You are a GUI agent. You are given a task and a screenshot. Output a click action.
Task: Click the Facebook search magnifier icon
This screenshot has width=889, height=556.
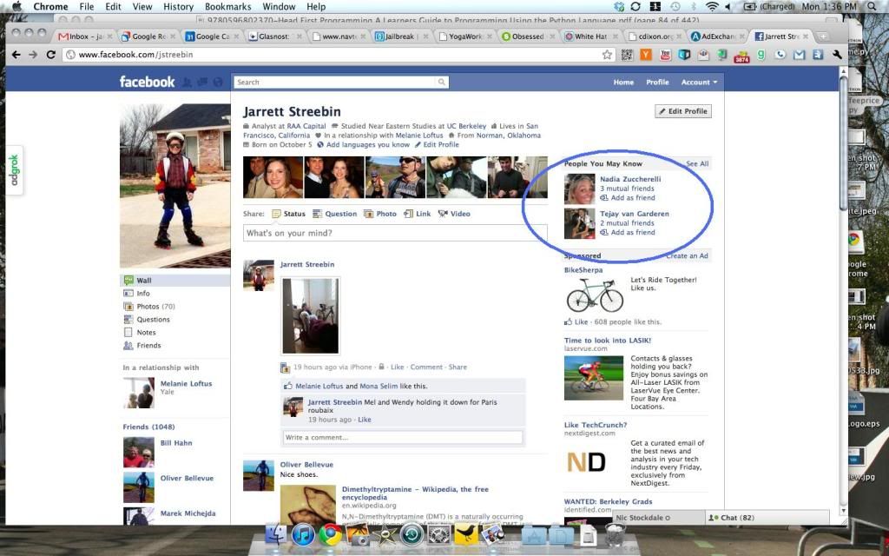coord(441,83)
